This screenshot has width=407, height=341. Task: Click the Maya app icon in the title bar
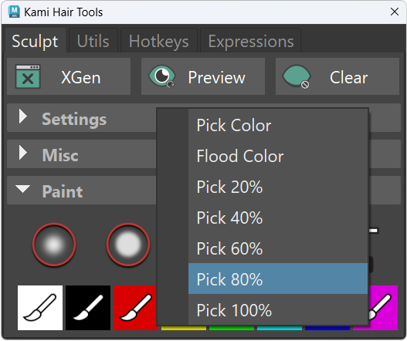coord(14,12)
